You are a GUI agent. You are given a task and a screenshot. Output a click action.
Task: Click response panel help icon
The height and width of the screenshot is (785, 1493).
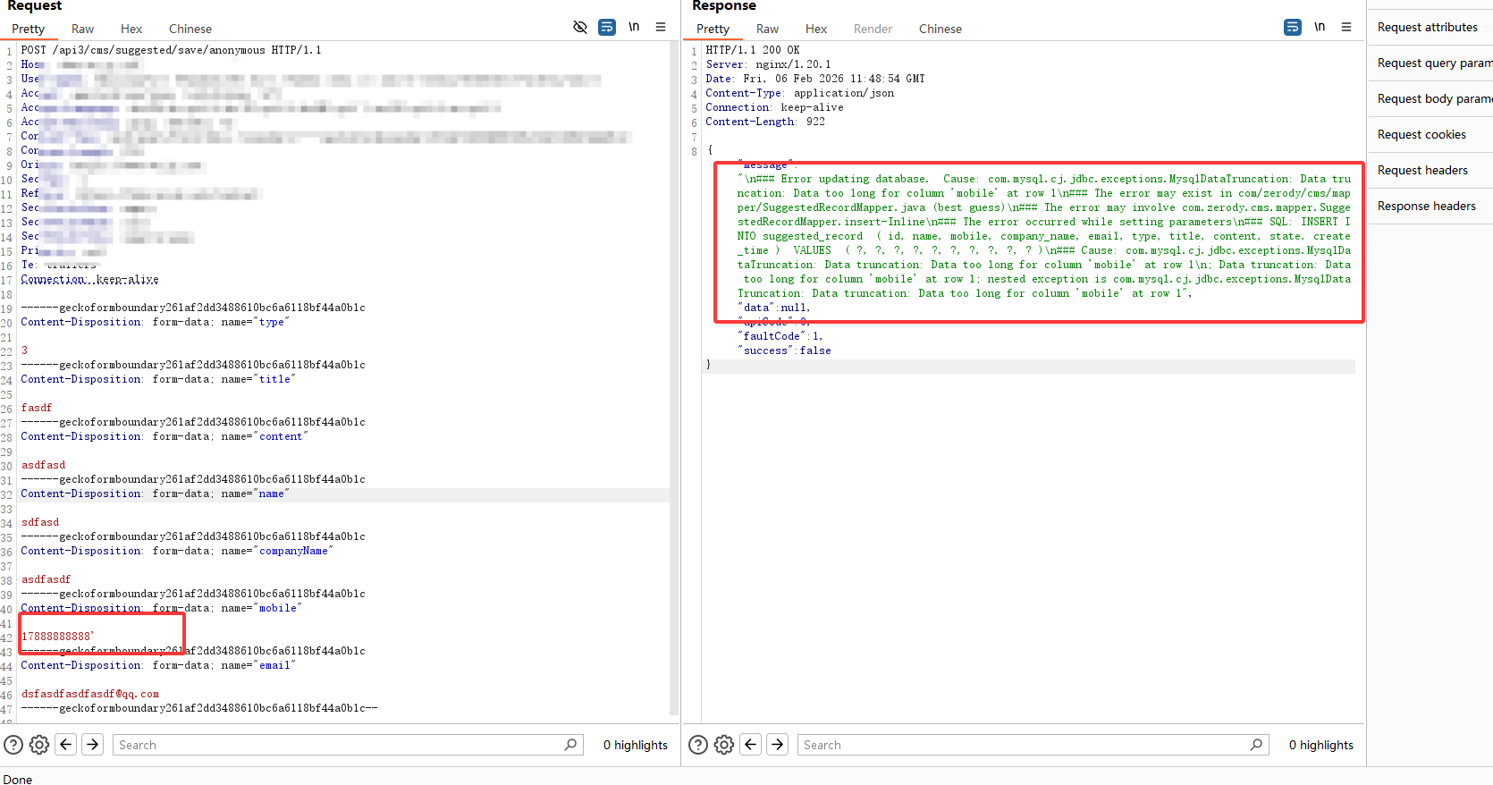[x=698, y=745]
